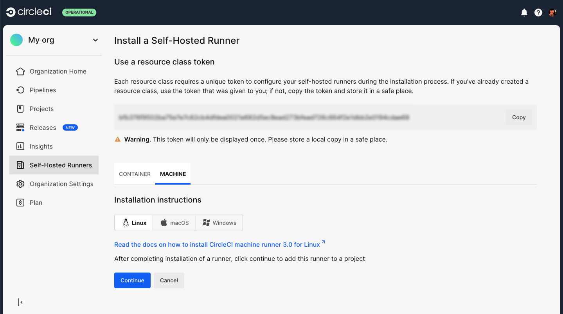This screenshot has height=314, width=563.
Task: Click the Installation instructions heading
Action: (158, 200)
